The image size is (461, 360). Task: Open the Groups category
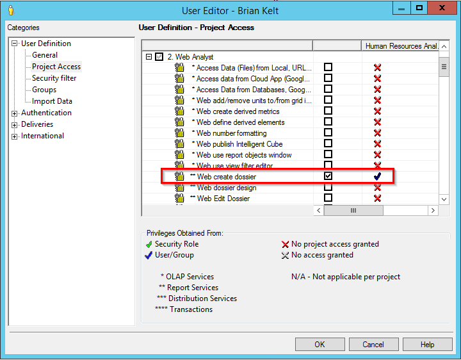(44, 90)
